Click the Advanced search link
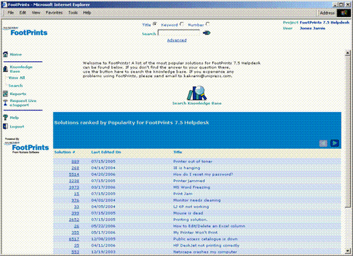The width and height of the screenshot is (353, 256). [x=176, y=40]
